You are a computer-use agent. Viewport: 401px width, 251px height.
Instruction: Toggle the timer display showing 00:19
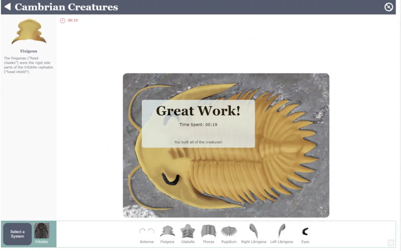pos(69,20)
